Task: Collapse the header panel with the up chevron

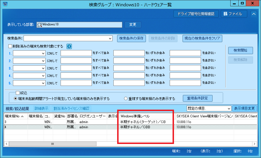Action: pyautogui.click(x=254, y=14)
